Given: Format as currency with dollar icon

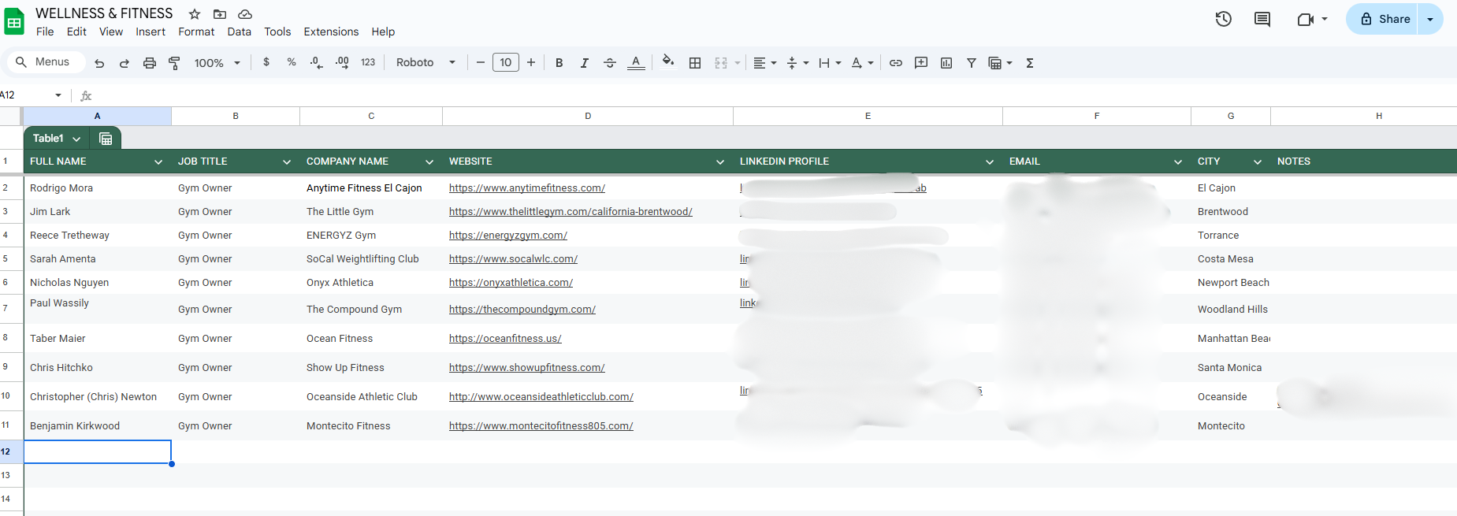Looking at the screenshot, I should tap(266, 62).
